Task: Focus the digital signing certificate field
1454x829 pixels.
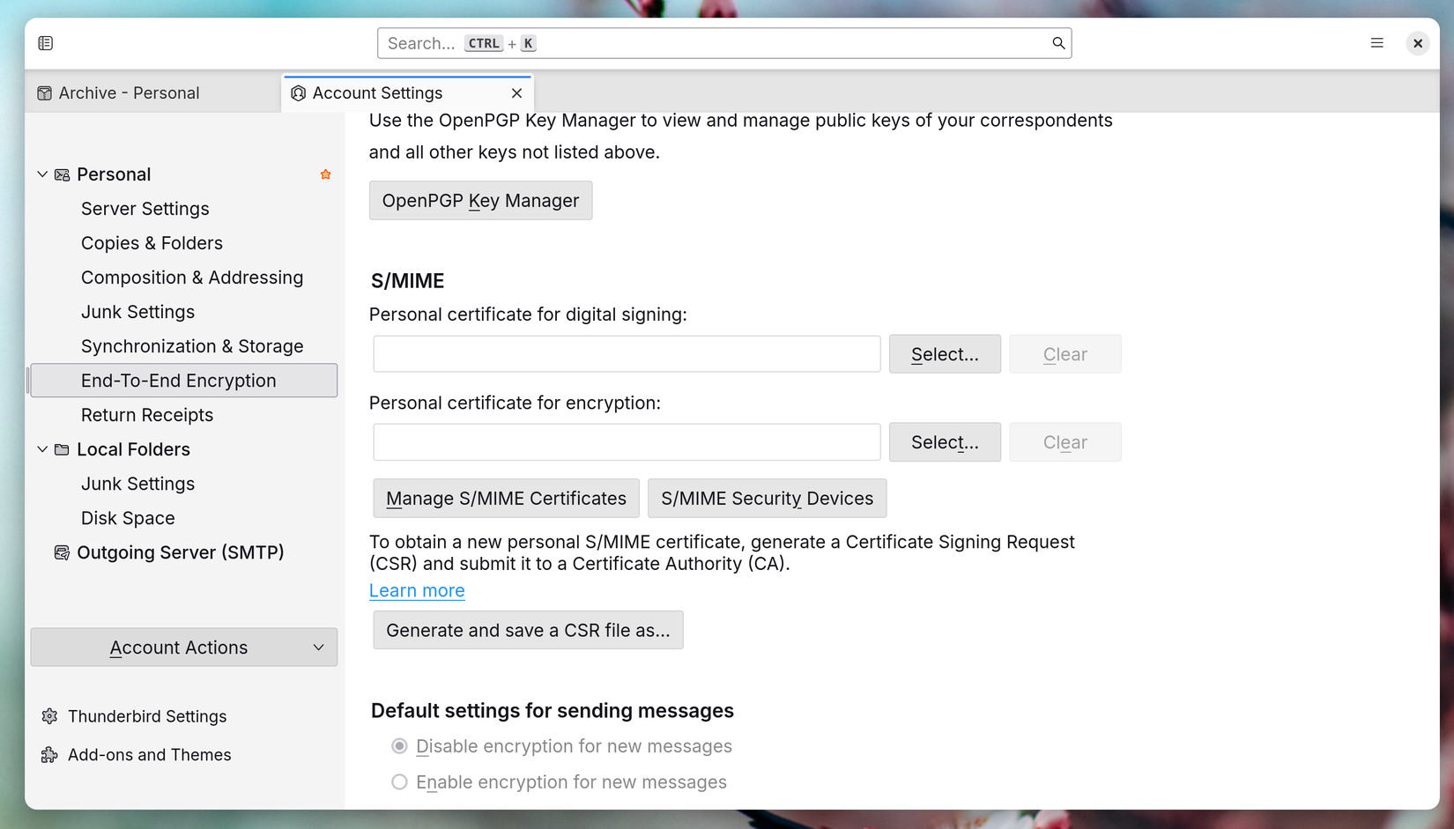Action: (x=627, y=354)
